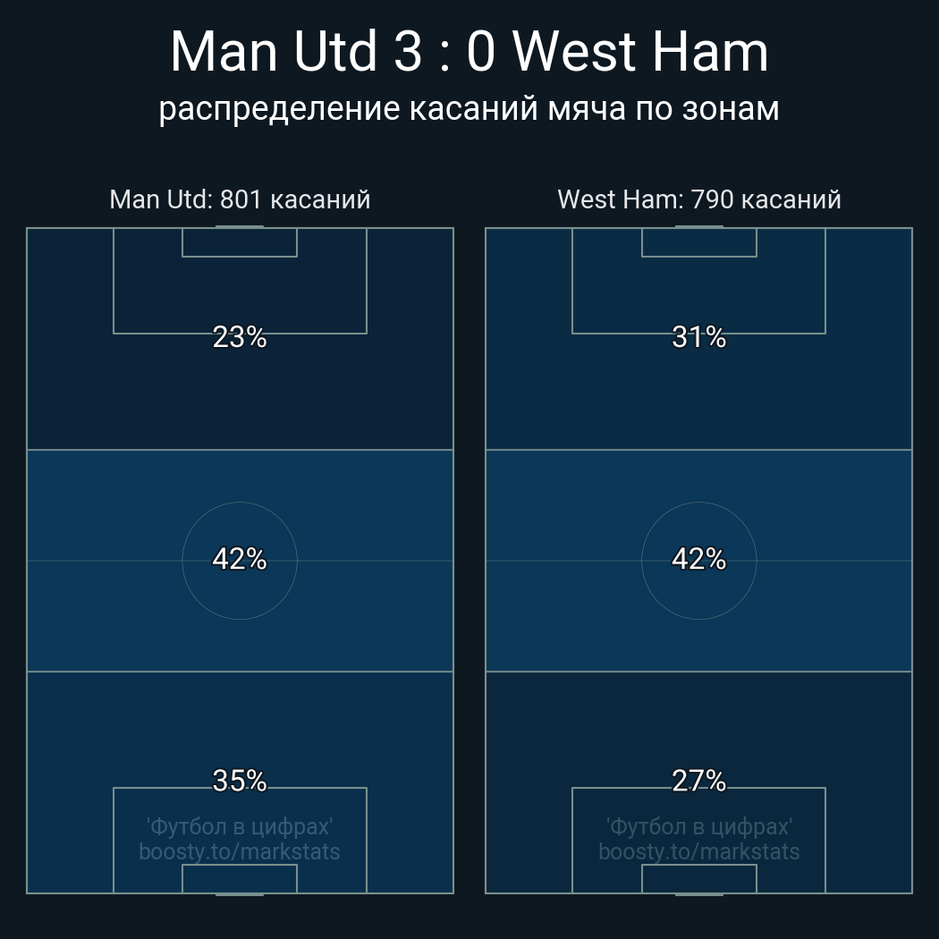Click the Russian subtitle under the title
Viewport: 939px width, 939px height.
(x=469, y=108)
